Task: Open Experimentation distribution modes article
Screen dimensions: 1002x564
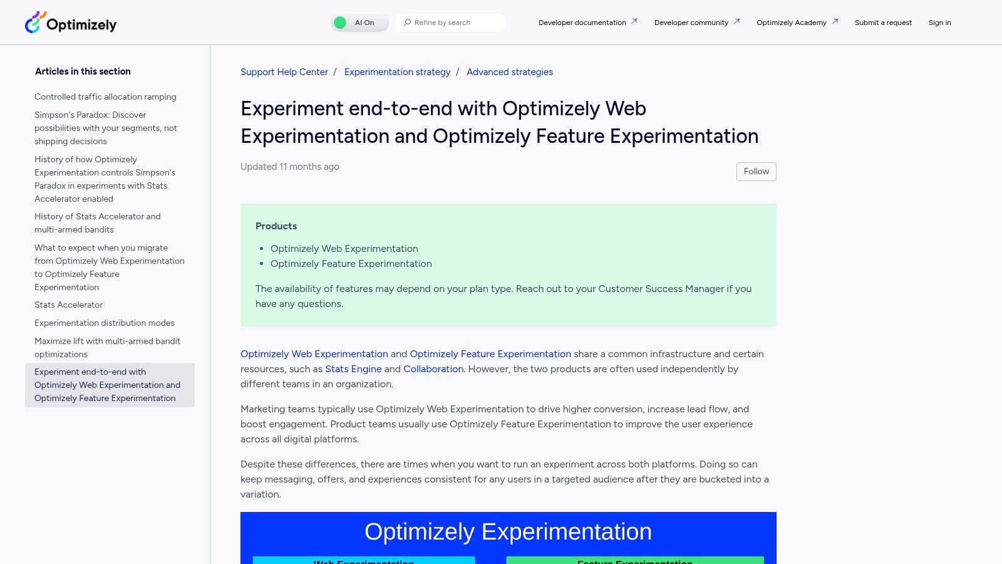Action: click(105, 323)
